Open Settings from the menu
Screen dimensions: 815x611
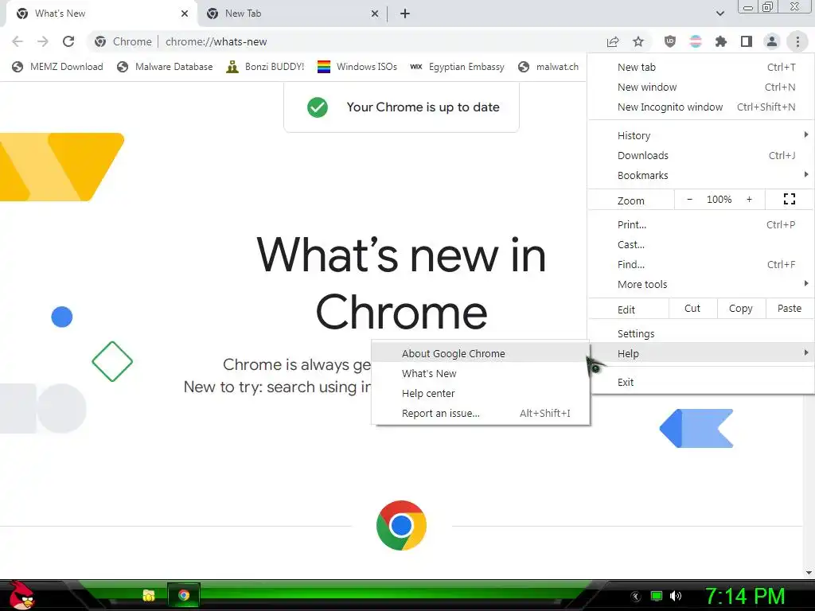pyautogui.click(x=701, y=333)
